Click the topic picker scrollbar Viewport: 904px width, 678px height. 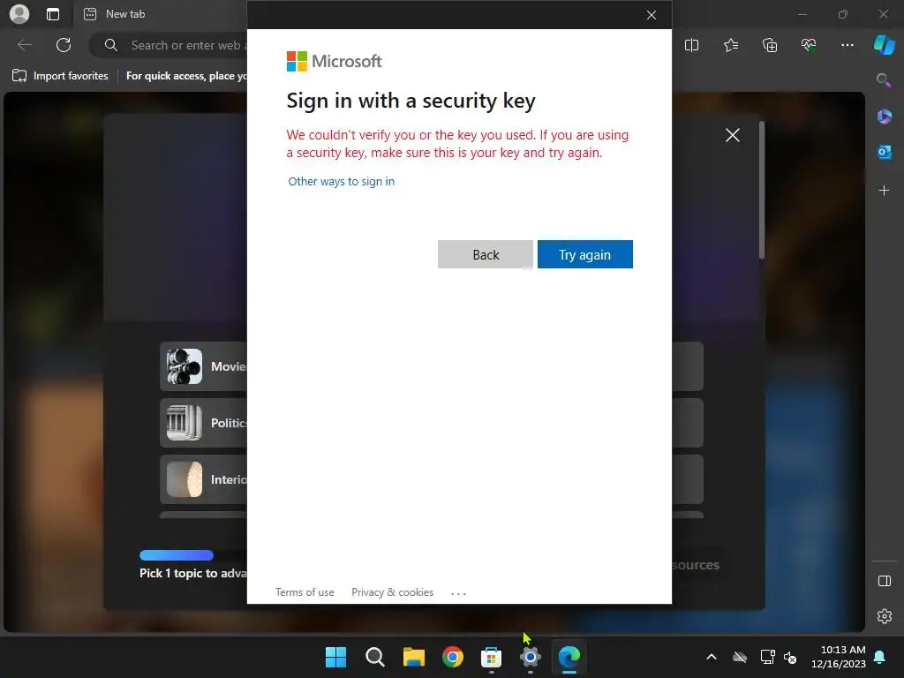[x=762, y=191]
